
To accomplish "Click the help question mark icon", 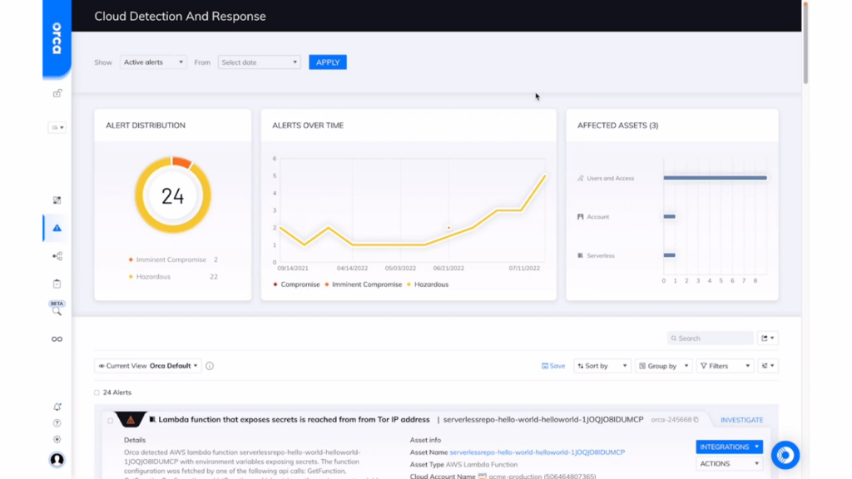I will pos(56,422).
